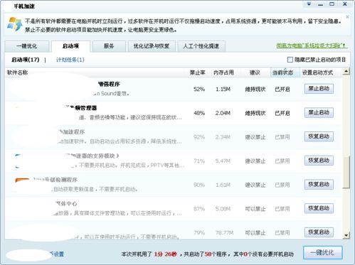This screenshot has height=265, width=355.
Task: Select the 媒体中心 row title
Action: [x=65, y=204]
